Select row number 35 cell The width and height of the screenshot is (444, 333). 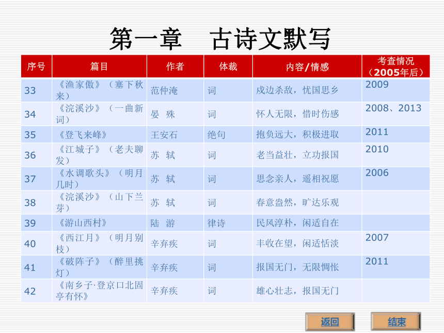[x=37, y=135]
